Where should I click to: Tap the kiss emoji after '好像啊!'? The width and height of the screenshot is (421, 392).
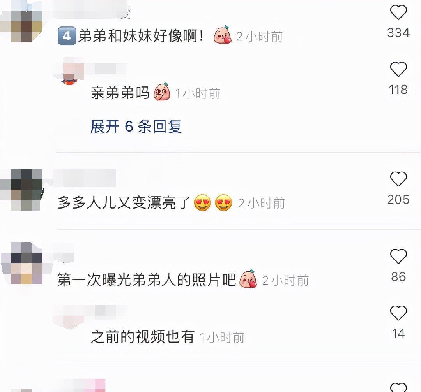[x=223, y=35]
